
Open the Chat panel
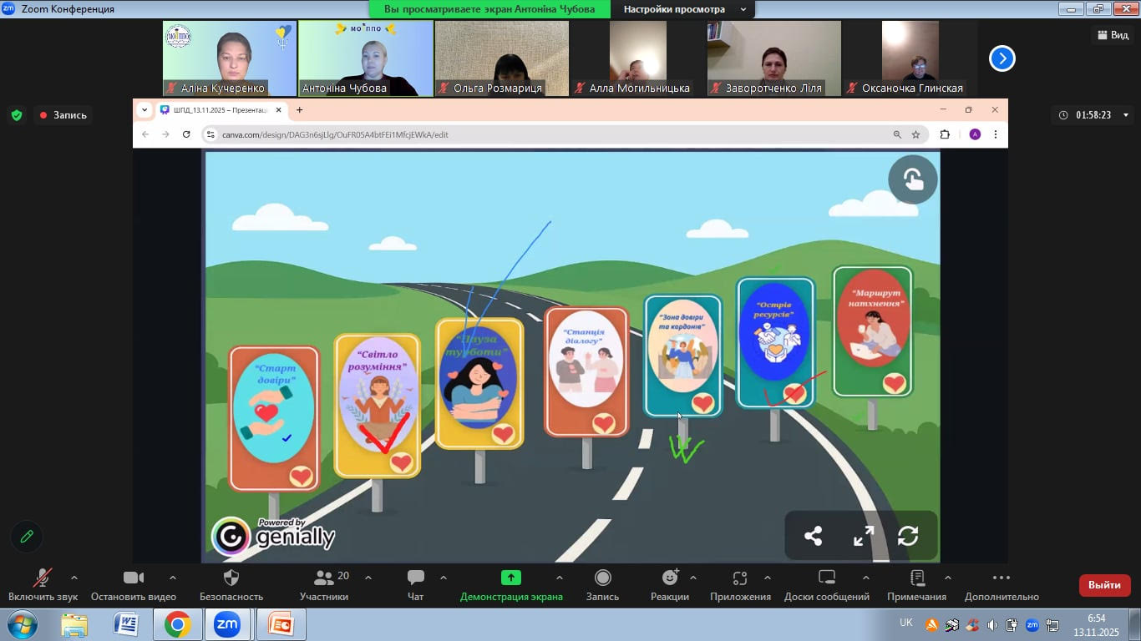pyautogui.click(x=415, y=584)
